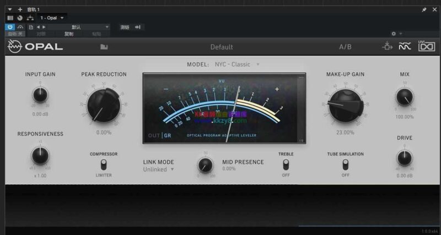Collapse the plugin header triangle
441x235 pixels.
(x=10, y=9)
